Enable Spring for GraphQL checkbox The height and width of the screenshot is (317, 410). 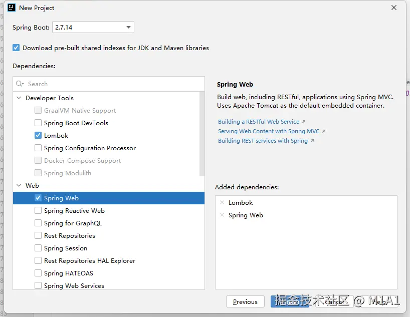point(38,223)
